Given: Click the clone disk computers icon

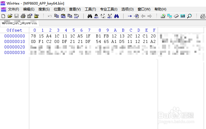Looking at the screenshot, I should (170, 16).
